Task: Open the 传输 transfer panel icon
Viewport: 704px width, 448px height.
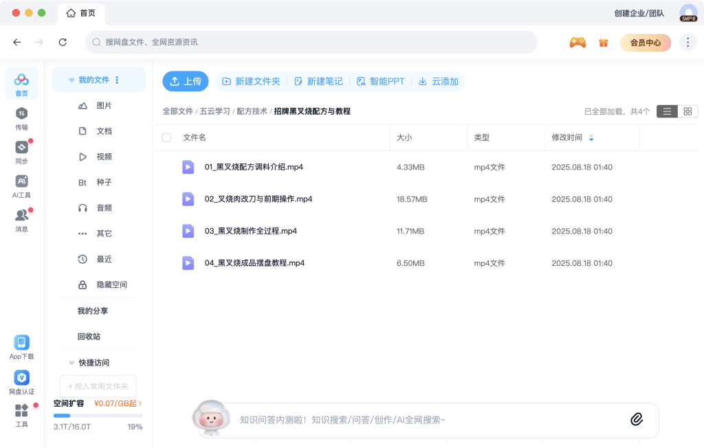Action: click(x=21, y=117)
